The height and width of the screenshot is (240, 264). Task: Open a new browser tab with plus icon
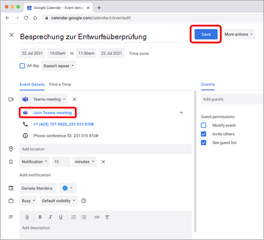coord(99,8)
